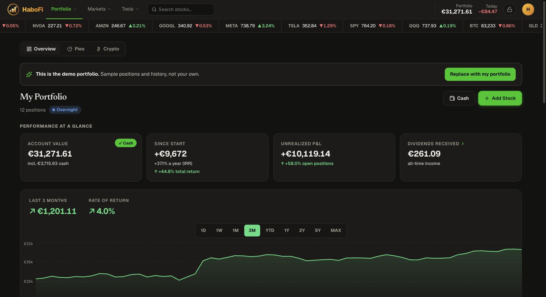The image size is (546, 297).
Task: Open the H user avatar menu
Action: point(528,10)
